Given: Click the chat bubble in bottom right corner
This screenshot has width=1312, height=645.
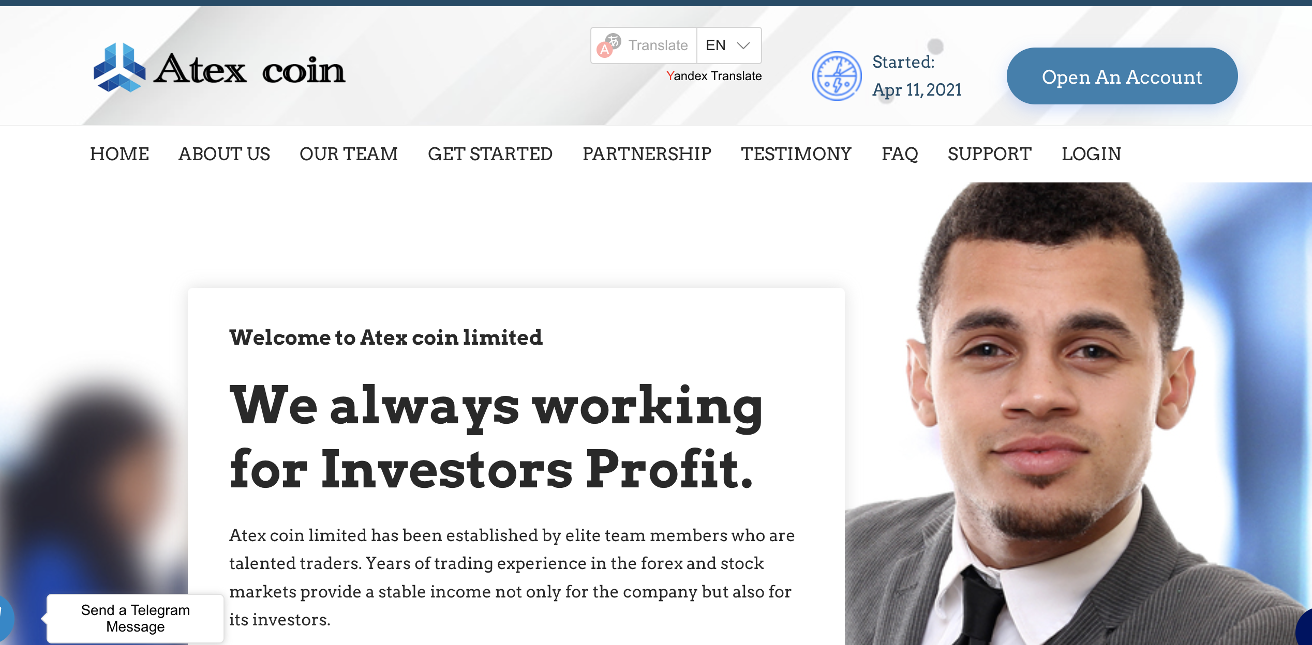Looking at the screenshot, I should tap(1305, 632).
